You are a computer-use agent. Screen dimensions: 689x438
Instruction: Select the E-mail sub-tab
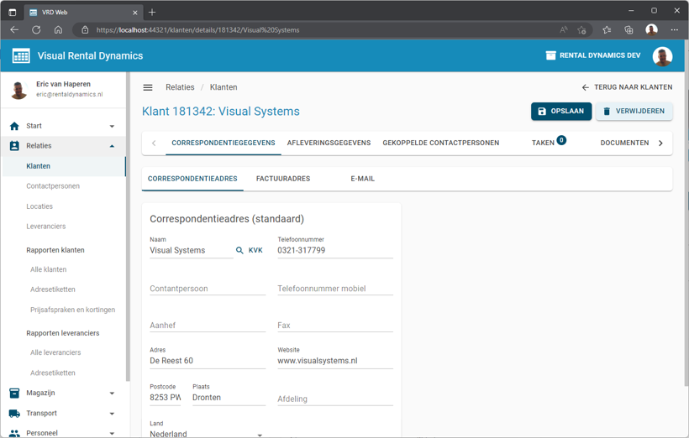coord(362,179)
